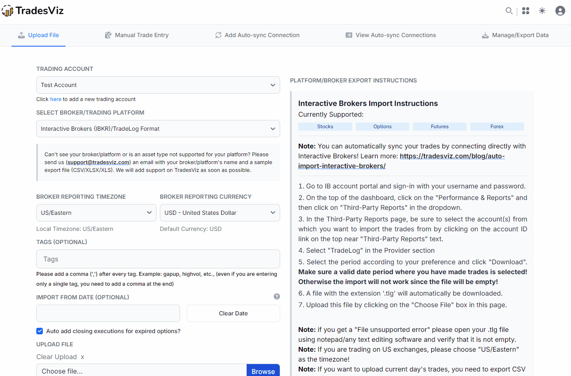Open the user profile avatar icon
This screenshot has height=376, width=571.
(x=560, y=11)
